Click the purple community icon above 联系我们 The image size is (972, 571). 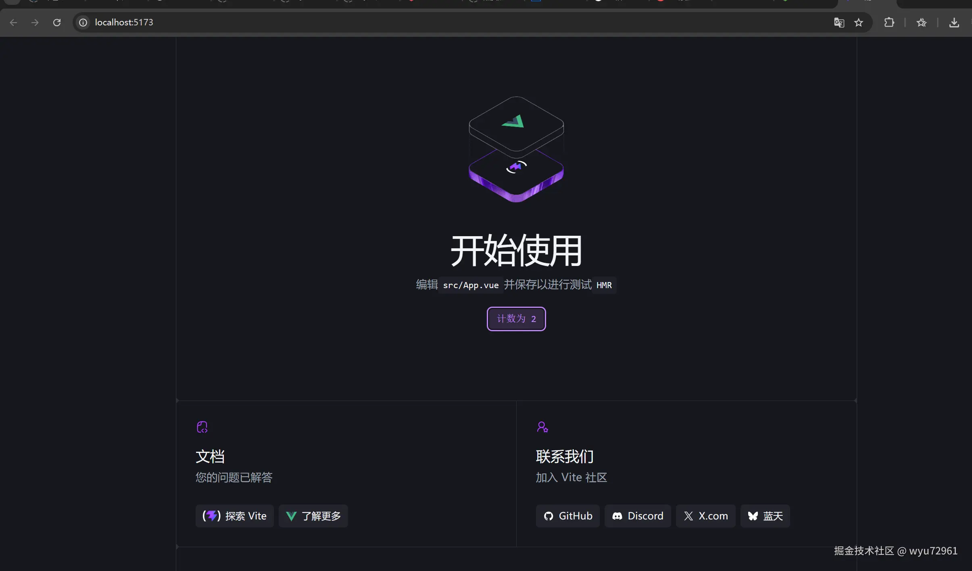pyautogui.click(x=542, y=427)
